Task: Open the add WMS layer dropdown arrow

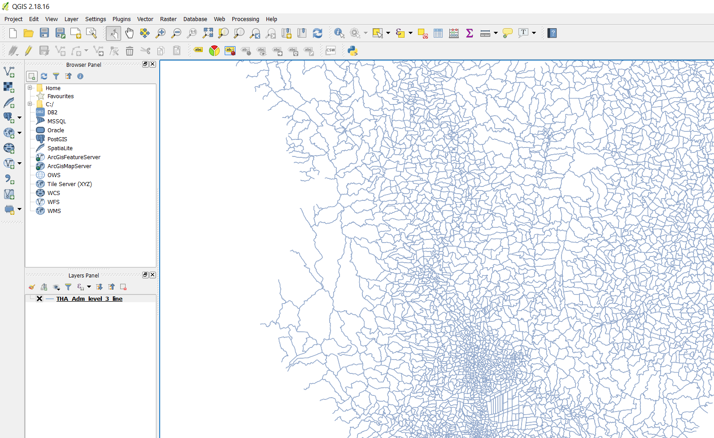Action: [19, 133]
